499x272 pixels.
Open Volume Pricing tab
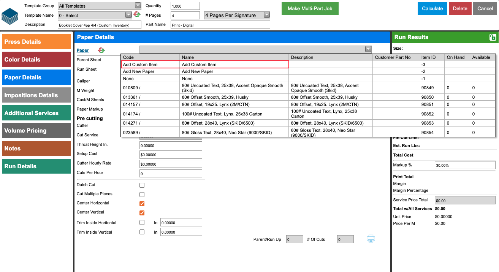pos(36,130)
